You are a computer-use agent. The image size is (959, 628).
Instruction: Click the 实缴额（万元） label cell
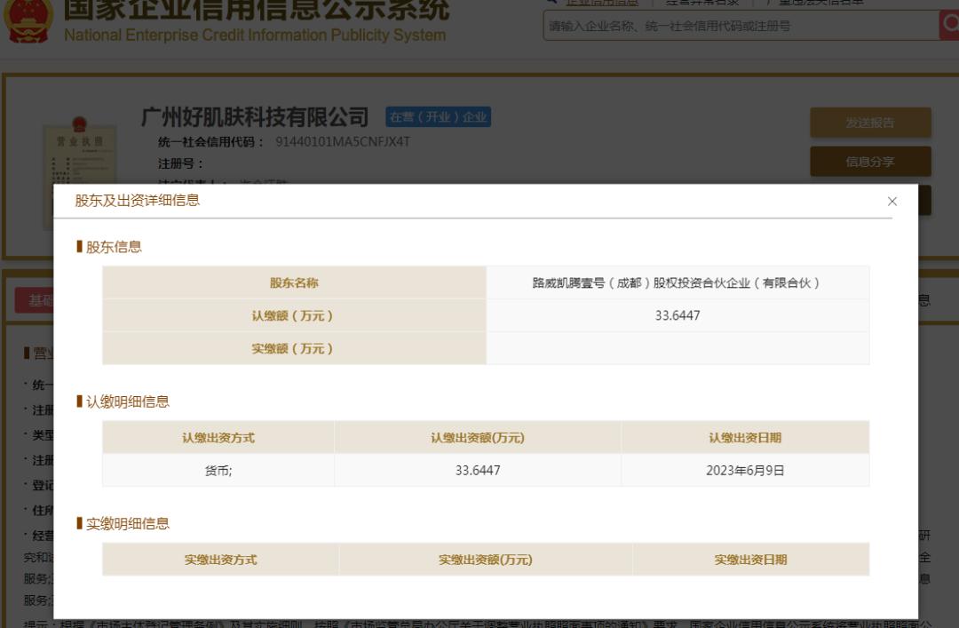click(294, 348)
